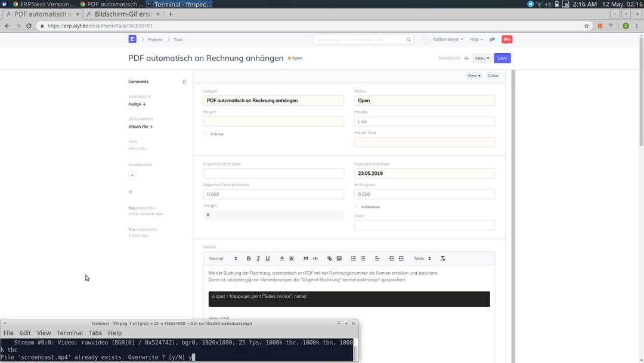Toggle bold formatting in the Details editor
This screenshot has height=363, width=644.
(x=249, y=258)
